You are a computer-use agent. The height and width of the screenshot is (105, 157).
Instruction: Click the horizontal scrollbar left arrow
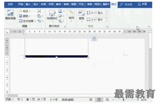point(6,96)
